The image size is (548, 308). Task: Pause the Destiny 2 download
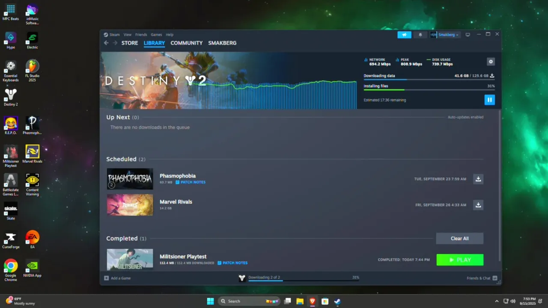coord(489,100)
